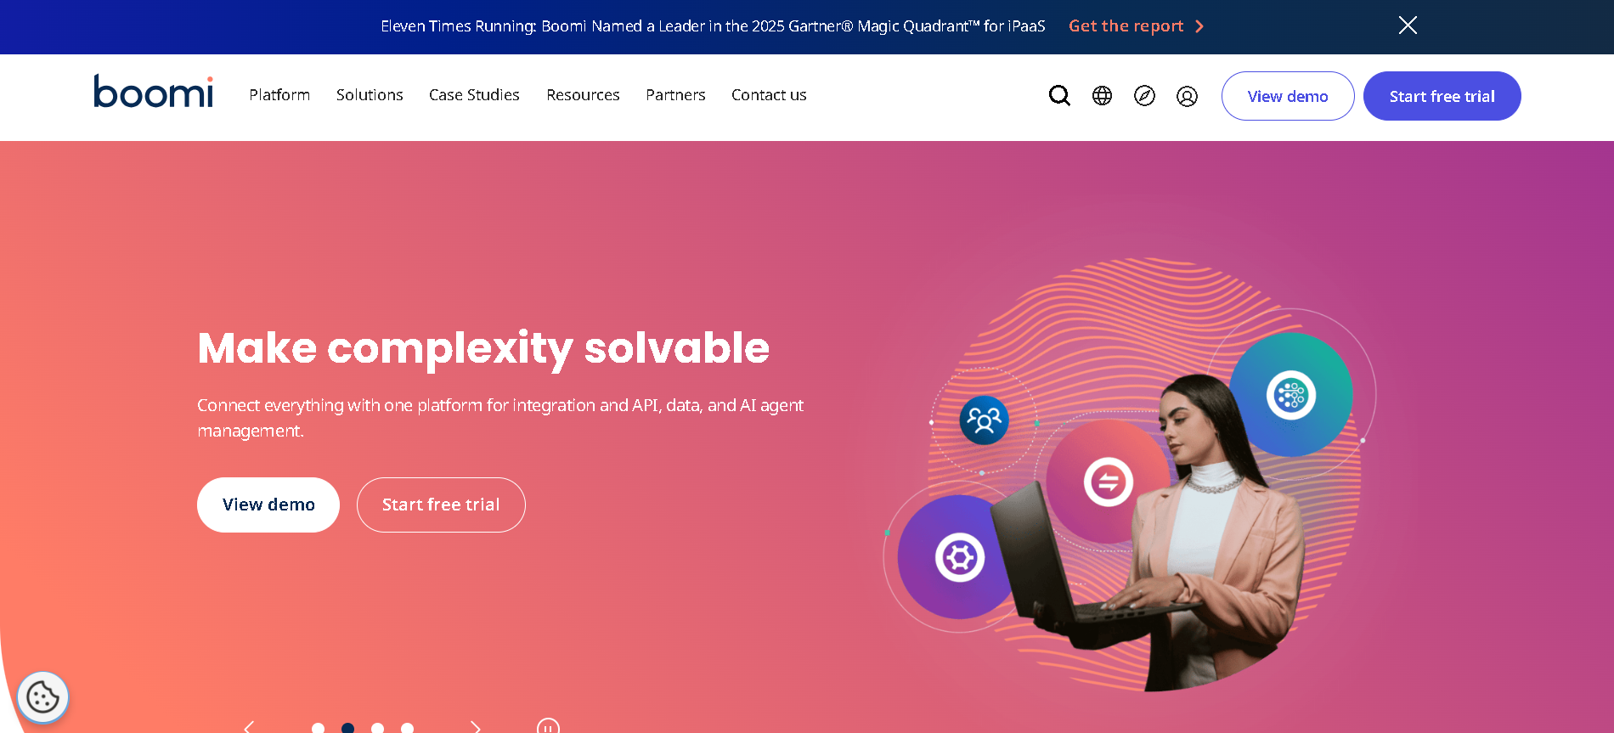Image resolution: width=1614 pixels, height=733 pixels.
Task: Open the search magnifier icon
Action: (x=1059, y=95)
